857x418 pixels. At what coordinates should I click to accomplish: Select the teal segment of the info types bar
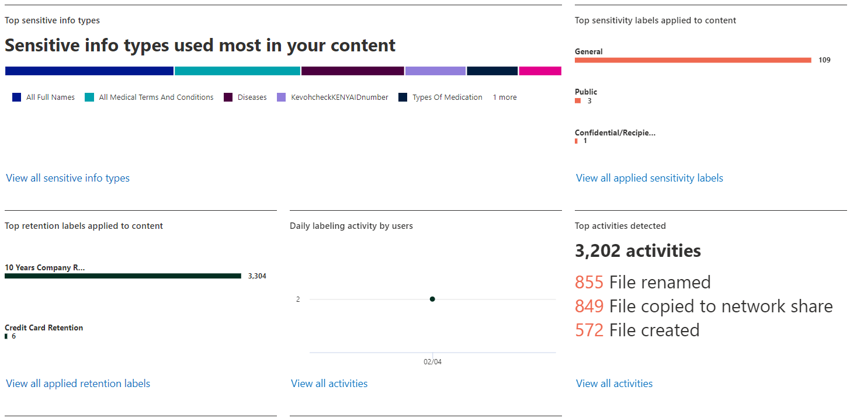click(237, 71)
